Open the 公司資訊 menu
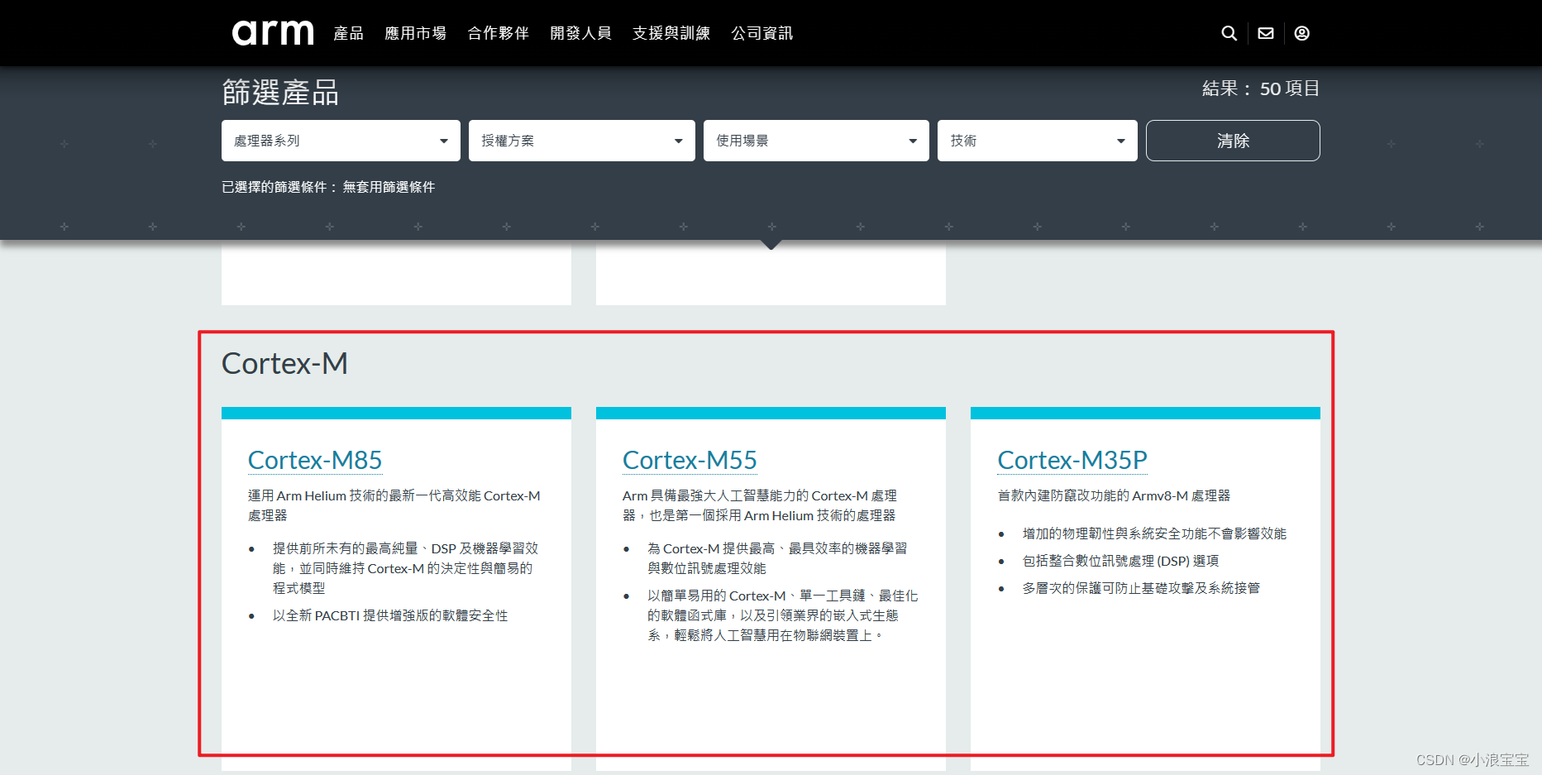 click(x=762, y=33)
